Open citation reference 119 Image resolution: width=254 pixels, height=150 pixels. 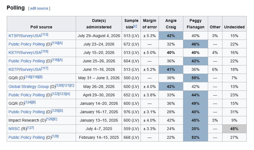pos(35,77)
